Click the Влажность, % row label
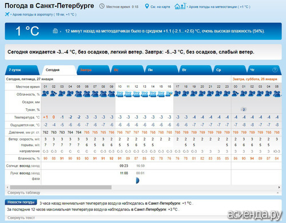 click(29, 158)
